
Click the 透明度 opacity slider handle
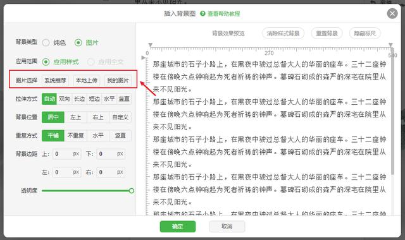coord(132,191)
